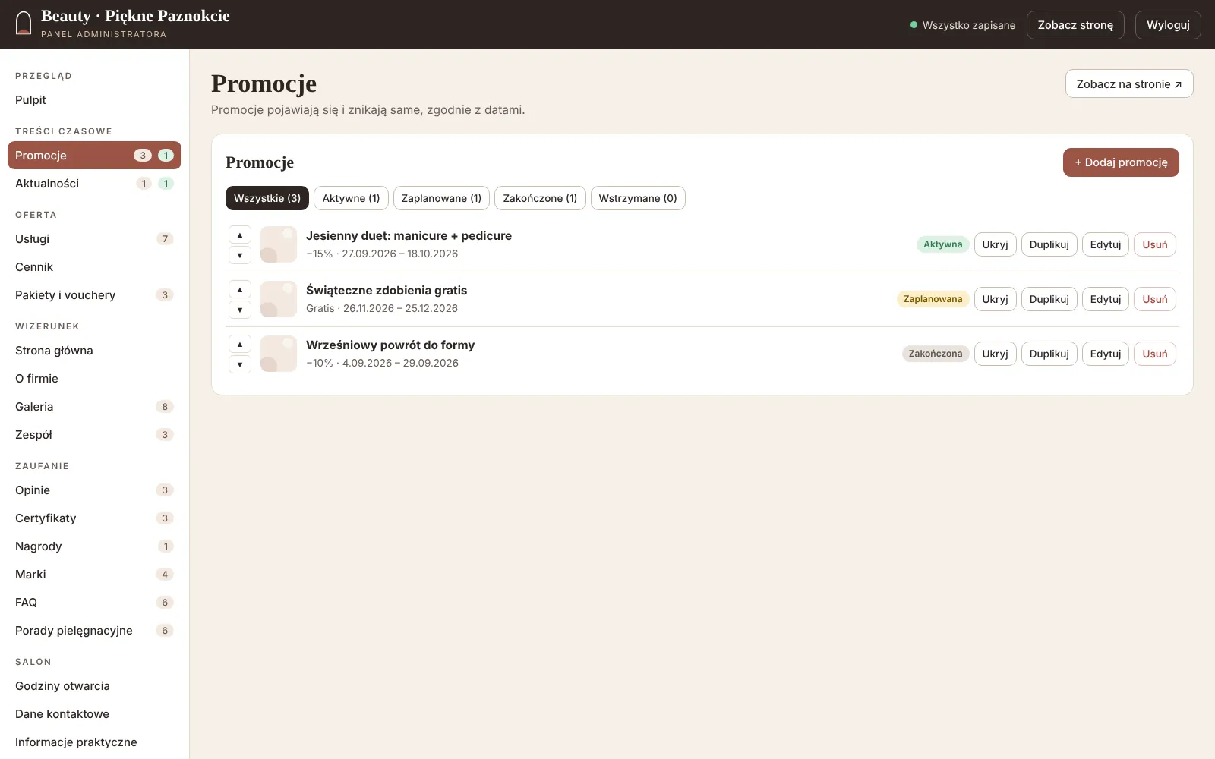The width and height of the screenshot is (1215, 759).
Task: Click the salon arch logo icon
Action: point(24,24)
